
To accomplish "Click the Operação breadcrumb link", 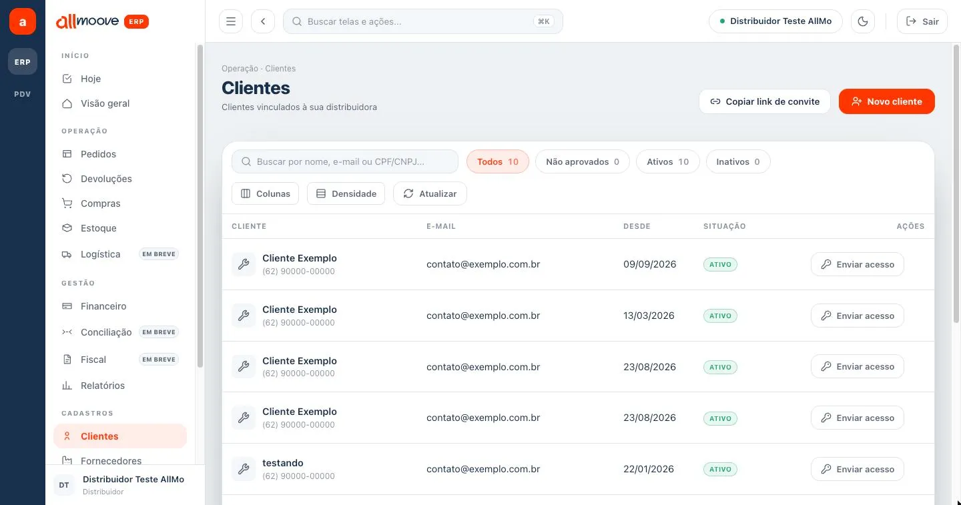I will pyautogui.click(x=240, y=69).
